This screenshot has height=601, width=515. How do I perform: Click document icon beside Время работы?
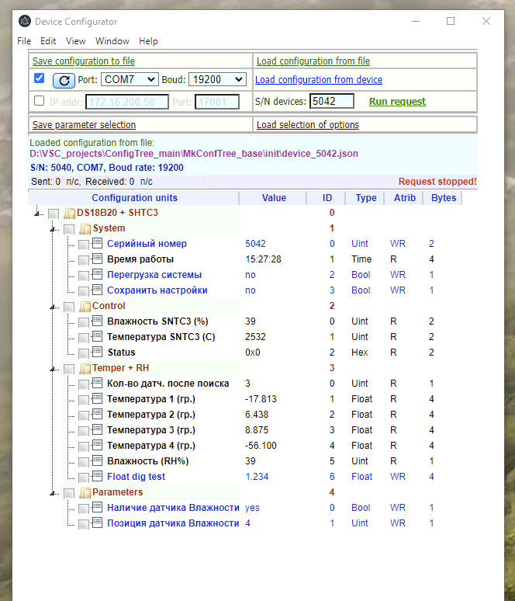tap(97, 259)
